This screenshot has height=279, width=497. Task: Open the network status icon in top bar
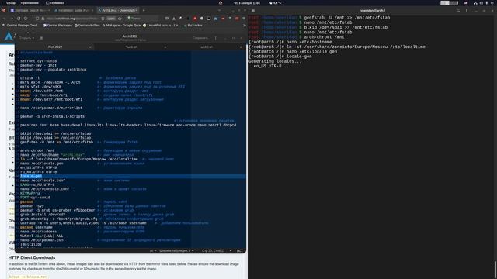[x=476, y=3]
